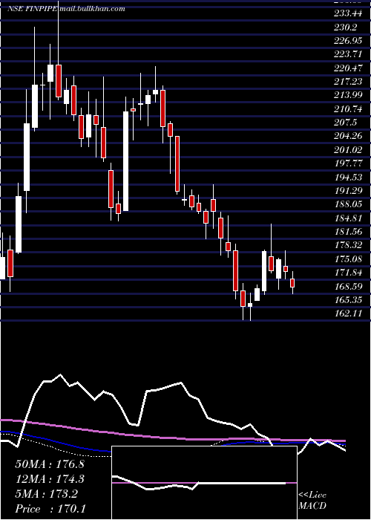Click the 181.56 price axis label

347,232
